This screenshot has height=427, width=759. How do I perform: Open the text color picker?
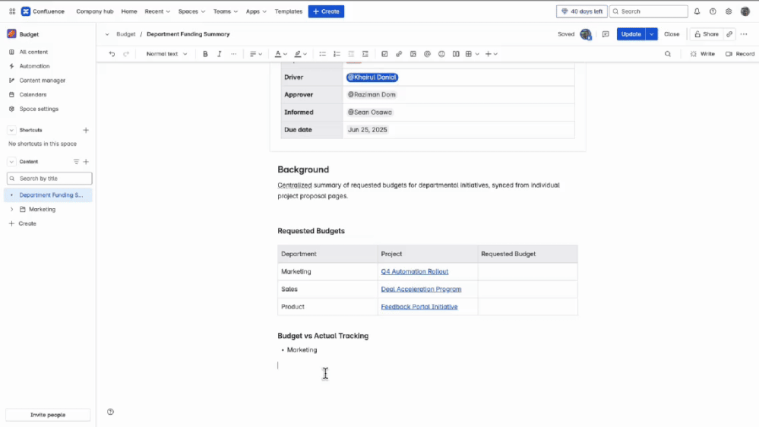pyautogui.click(x=281, y=54)
